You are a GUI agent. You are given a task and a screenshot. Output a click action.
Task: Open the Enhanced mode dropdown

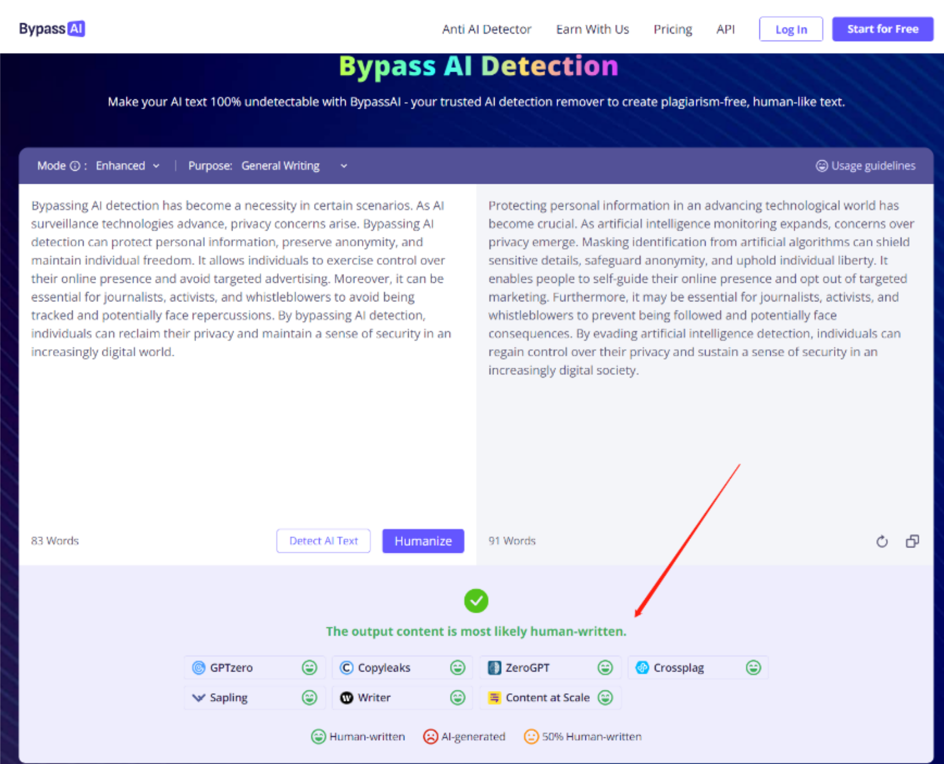click(128, 166)
